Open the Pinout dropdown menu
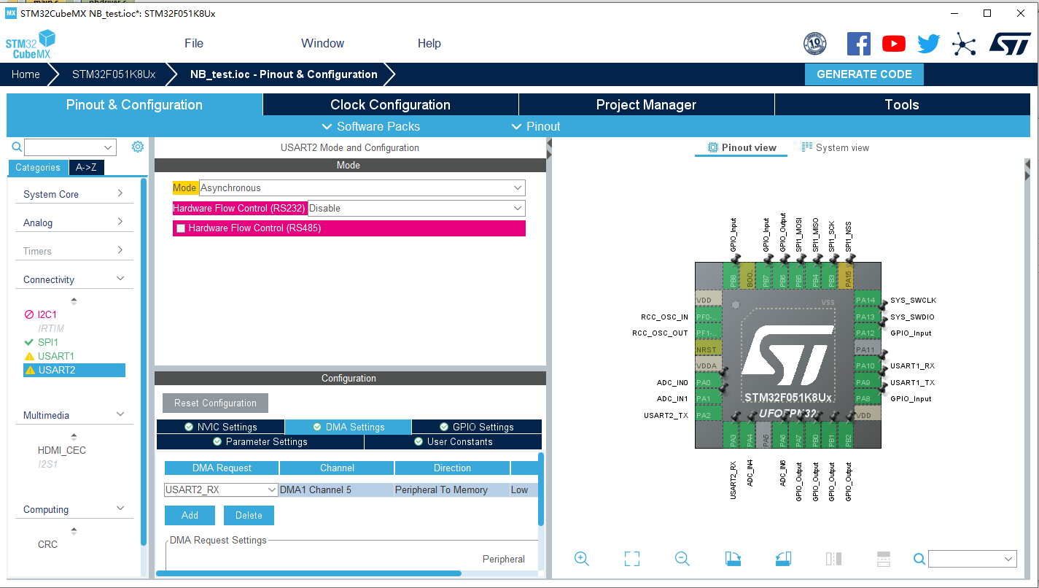Screen dimensions: 1039x588 537,126
